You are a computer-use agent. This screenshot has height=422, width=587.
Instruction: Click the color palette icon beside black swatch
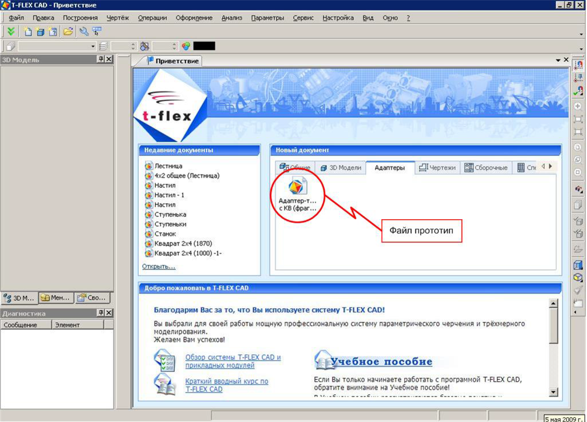tap(186, 46)
